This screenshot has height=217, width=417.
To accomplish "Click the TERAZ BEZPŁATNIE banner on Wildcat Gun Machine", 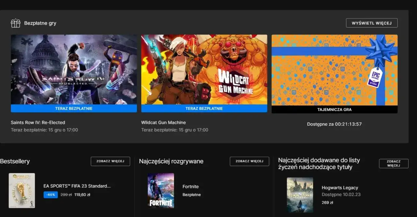I will [x=204, y=108].
